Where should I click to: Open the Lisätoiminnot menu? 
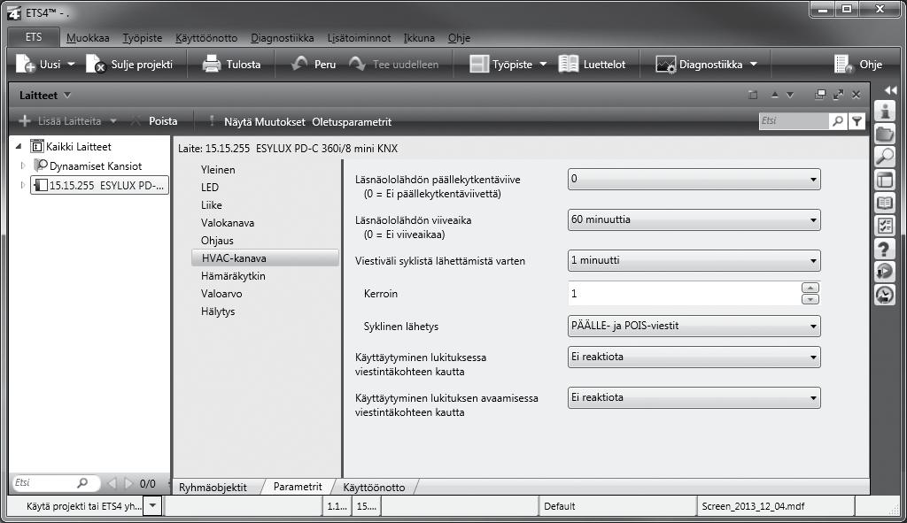(360, 37)
